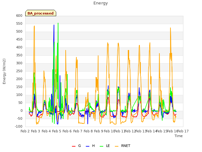202x152 pixels.
Task: Click the Feb 3 x-axis label
Action: [x=36, y=131]
